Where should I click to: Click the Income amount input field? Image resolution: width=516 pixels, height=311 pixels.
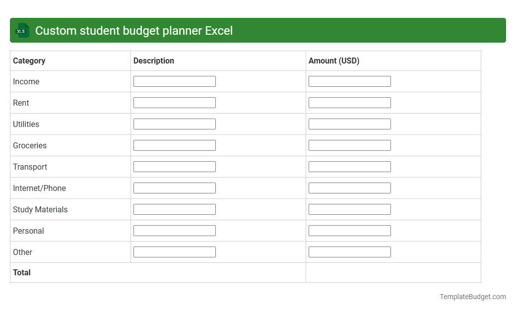(349, 81)
